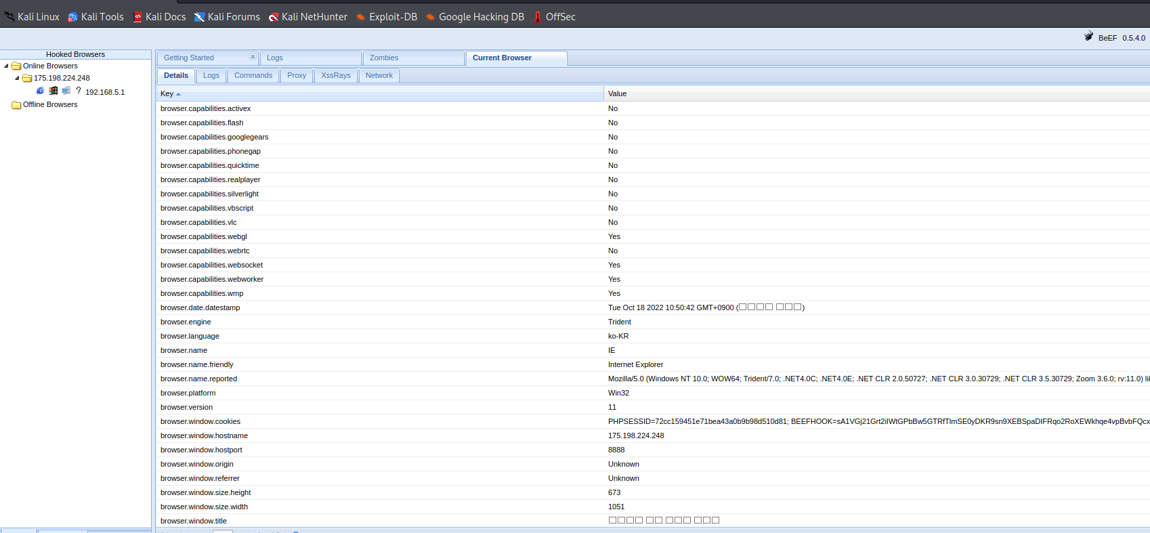Click the Mozilla/5.0 reported user agent value

[878, 379]
